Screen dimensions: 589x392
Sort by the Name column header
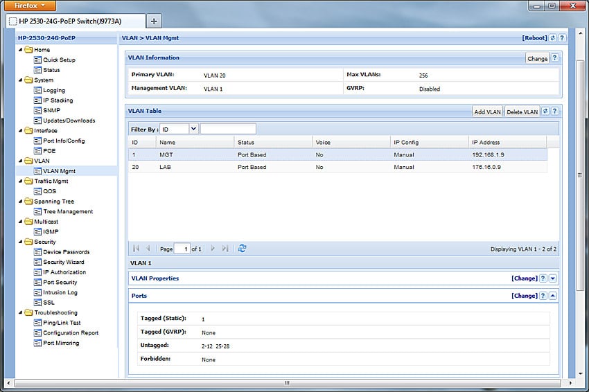tap(195, 142)
